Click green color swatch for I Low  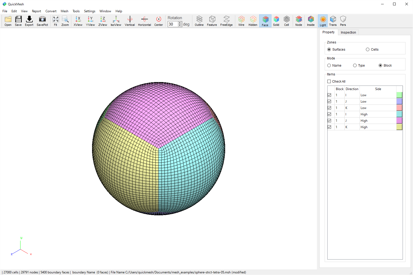point(399,95)
